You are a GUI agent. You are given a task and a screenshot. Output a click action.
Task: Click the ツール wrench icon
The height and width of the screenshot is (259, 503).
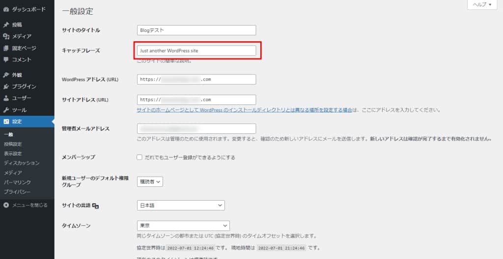(x=6, y=110)
